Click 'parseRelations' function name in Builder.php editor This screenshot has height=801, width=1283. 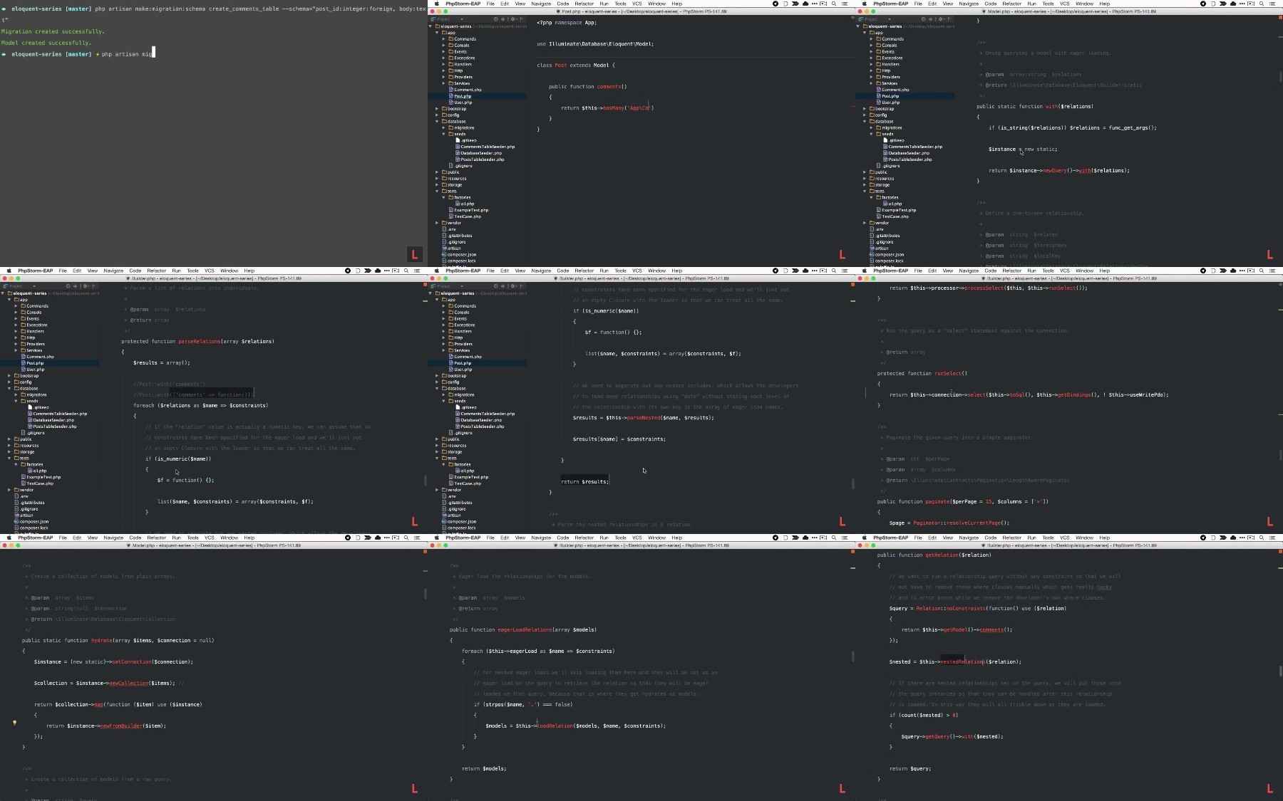[199, 341]
